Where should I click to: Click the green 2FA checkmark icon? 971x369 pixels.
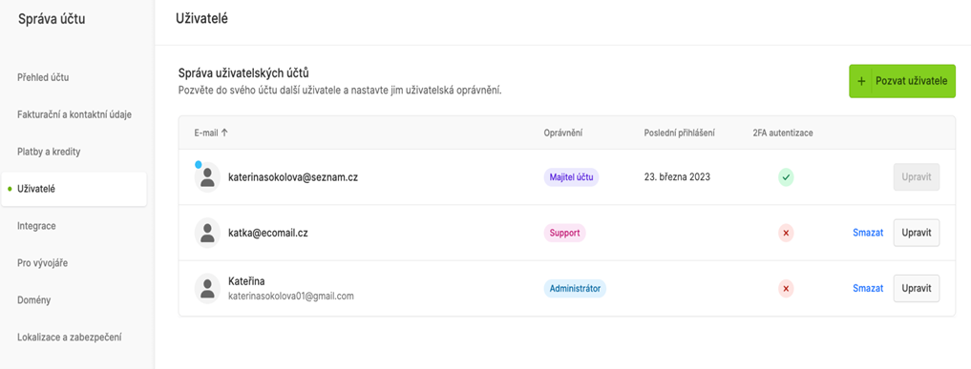pyautogui.click(x=786, y=177)
